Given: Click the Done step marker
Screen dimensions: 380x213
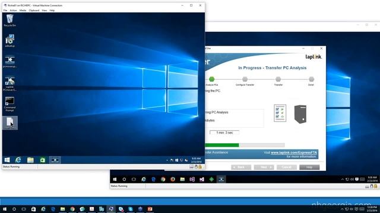Looking at the screenshot, I should tap(311, 79).
